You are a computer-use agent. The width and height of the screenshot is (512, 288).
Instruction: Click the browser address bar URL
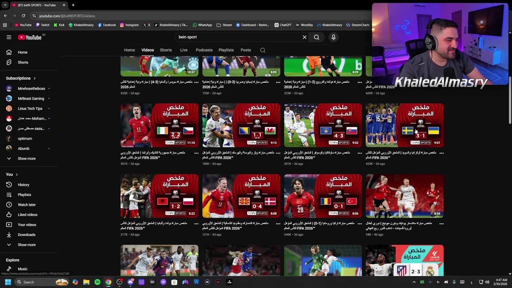coord(67,16)
